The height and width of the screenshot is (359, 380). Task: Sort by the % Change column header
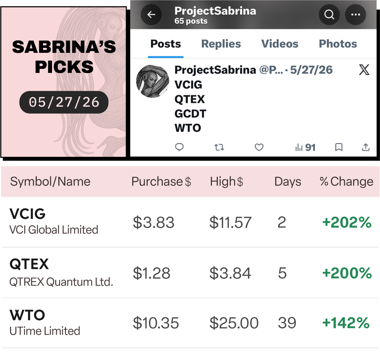346,181
